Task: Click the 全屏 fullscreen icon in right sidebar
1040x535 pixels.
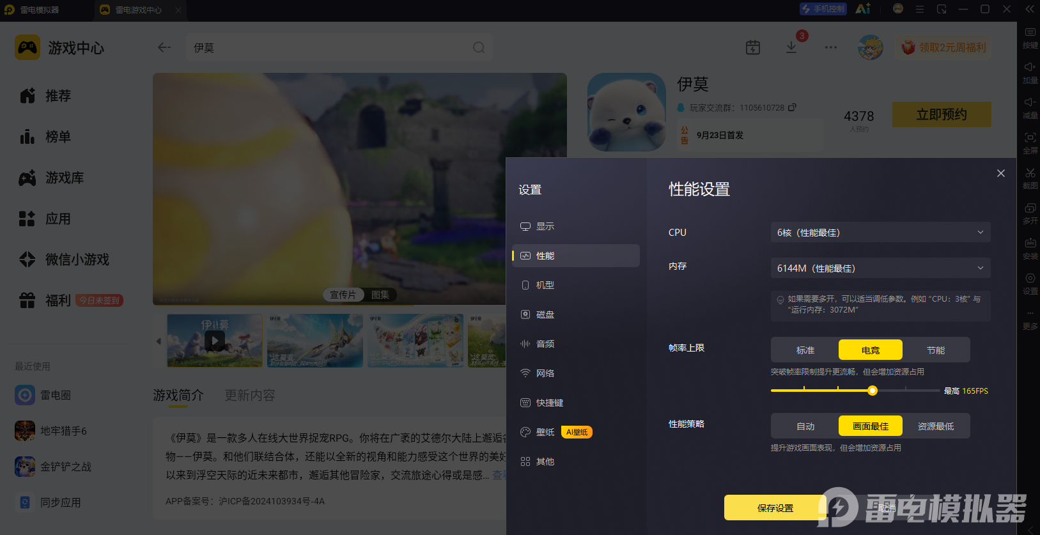Action: pyautogui.click(x=1030, y=143)
